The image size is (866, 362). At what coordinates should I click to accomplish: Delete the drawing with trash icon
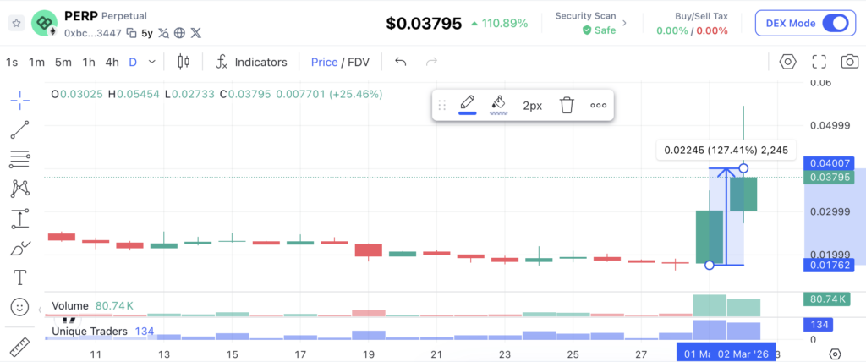(x=567, y=105)
